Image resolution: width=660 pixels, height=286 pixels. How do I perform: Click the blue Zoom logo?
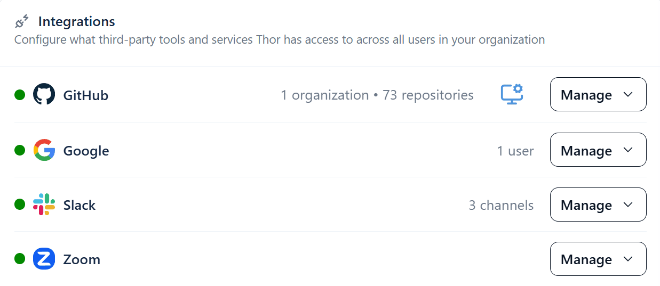click(x=44, y=259)
